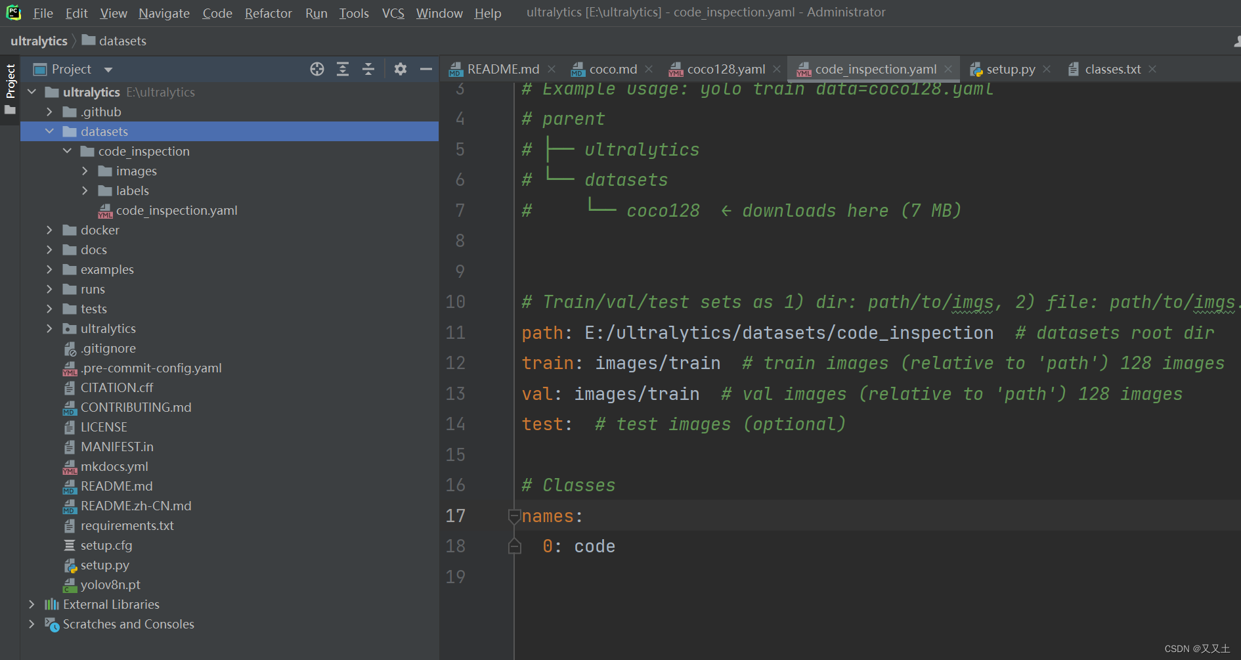
Task: Select .pre-commit-config.yaml in project tree
Action: pos(151,368)
